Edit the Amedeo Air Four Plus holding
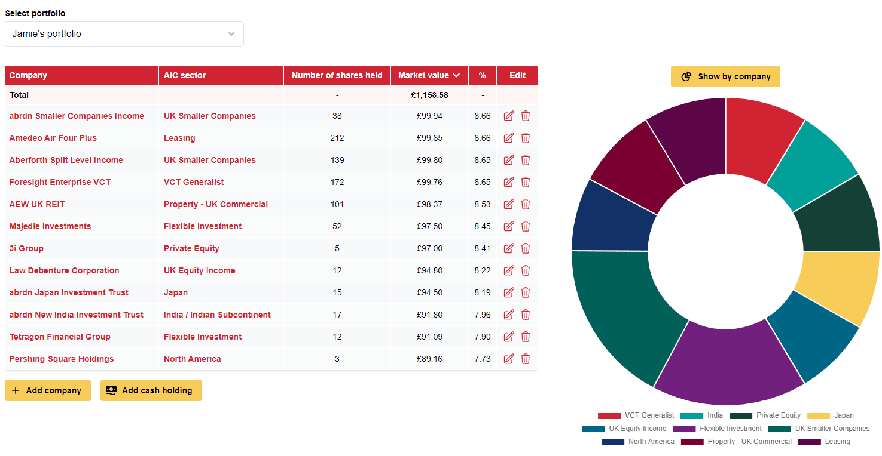 (x=509, y=138)
